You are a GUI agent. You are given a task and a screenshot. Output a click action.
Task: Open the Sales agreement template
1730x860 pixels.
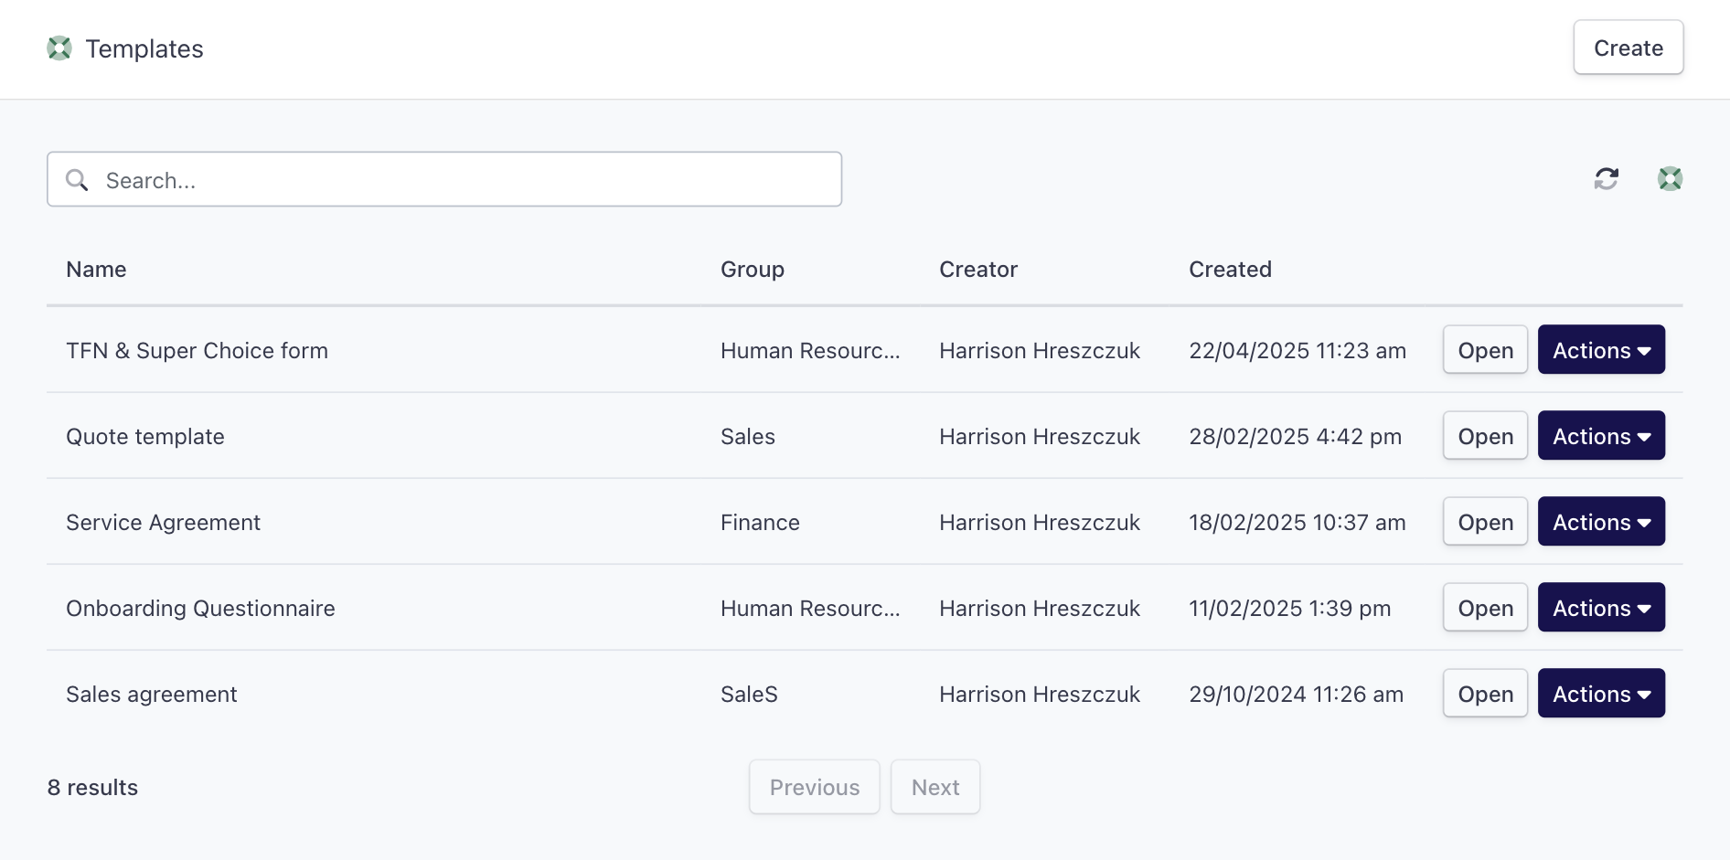click(1485, 694)
